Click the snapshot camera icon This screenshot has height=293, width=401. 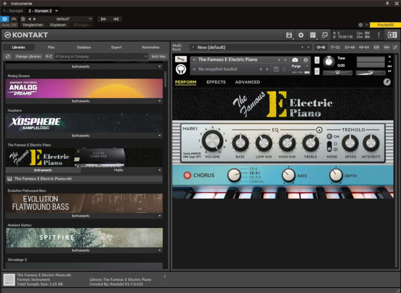(295, 60)
